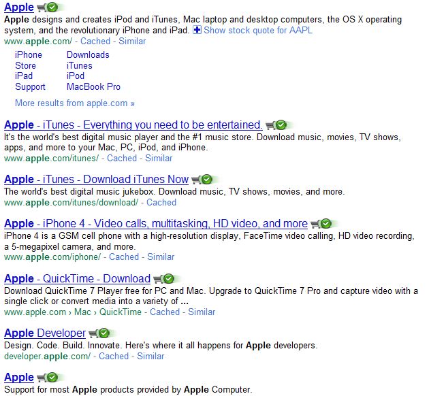Click the 'developer.apple.com/' URL text
The image size is (429, 396).
pos(48,357)
